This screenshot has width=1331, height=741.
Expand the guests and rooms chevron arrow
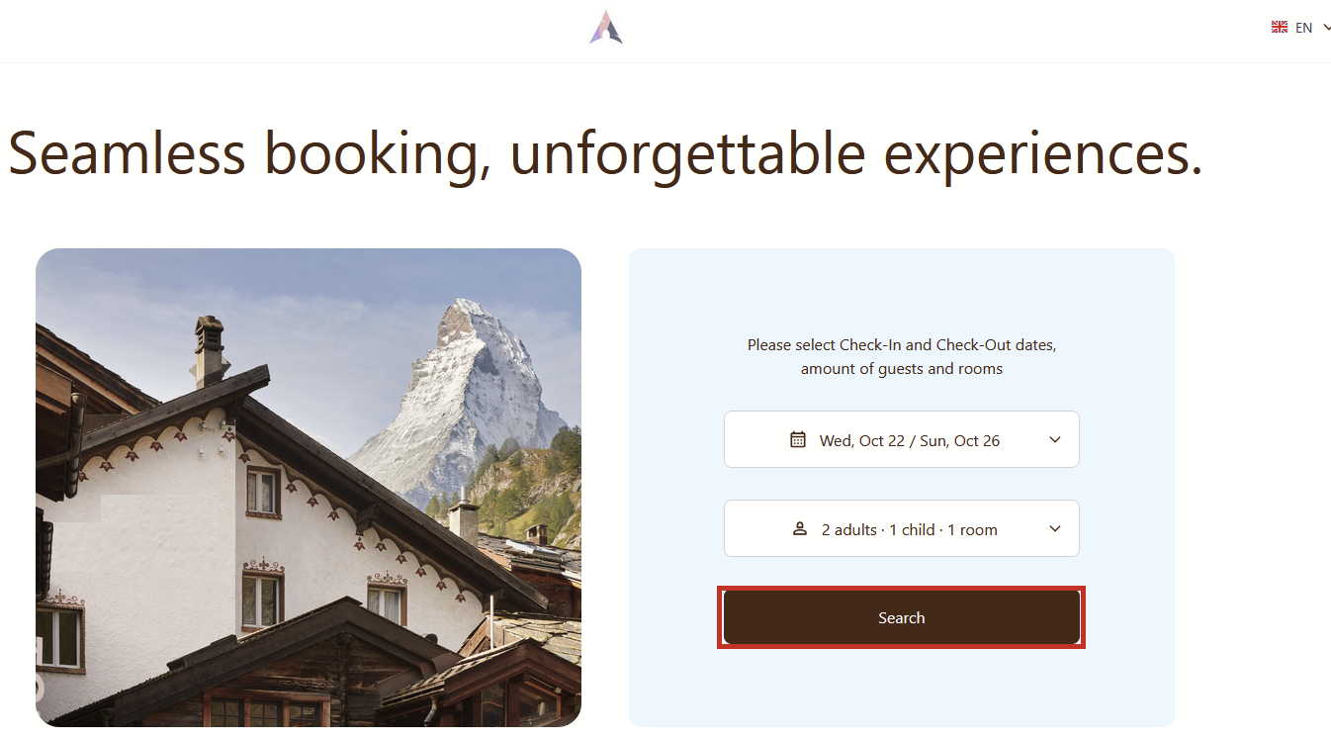click(x=1055, y=529)
